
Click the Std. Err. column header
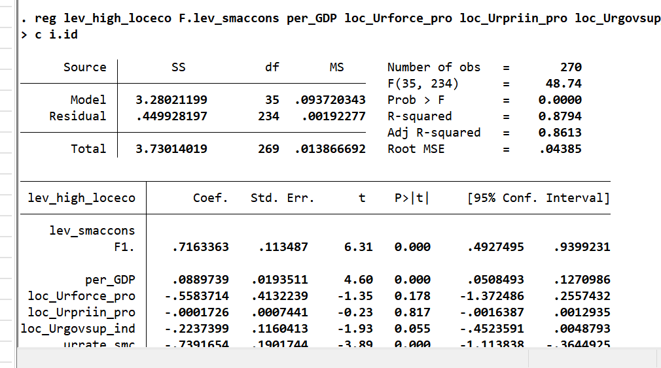(283, 198)
